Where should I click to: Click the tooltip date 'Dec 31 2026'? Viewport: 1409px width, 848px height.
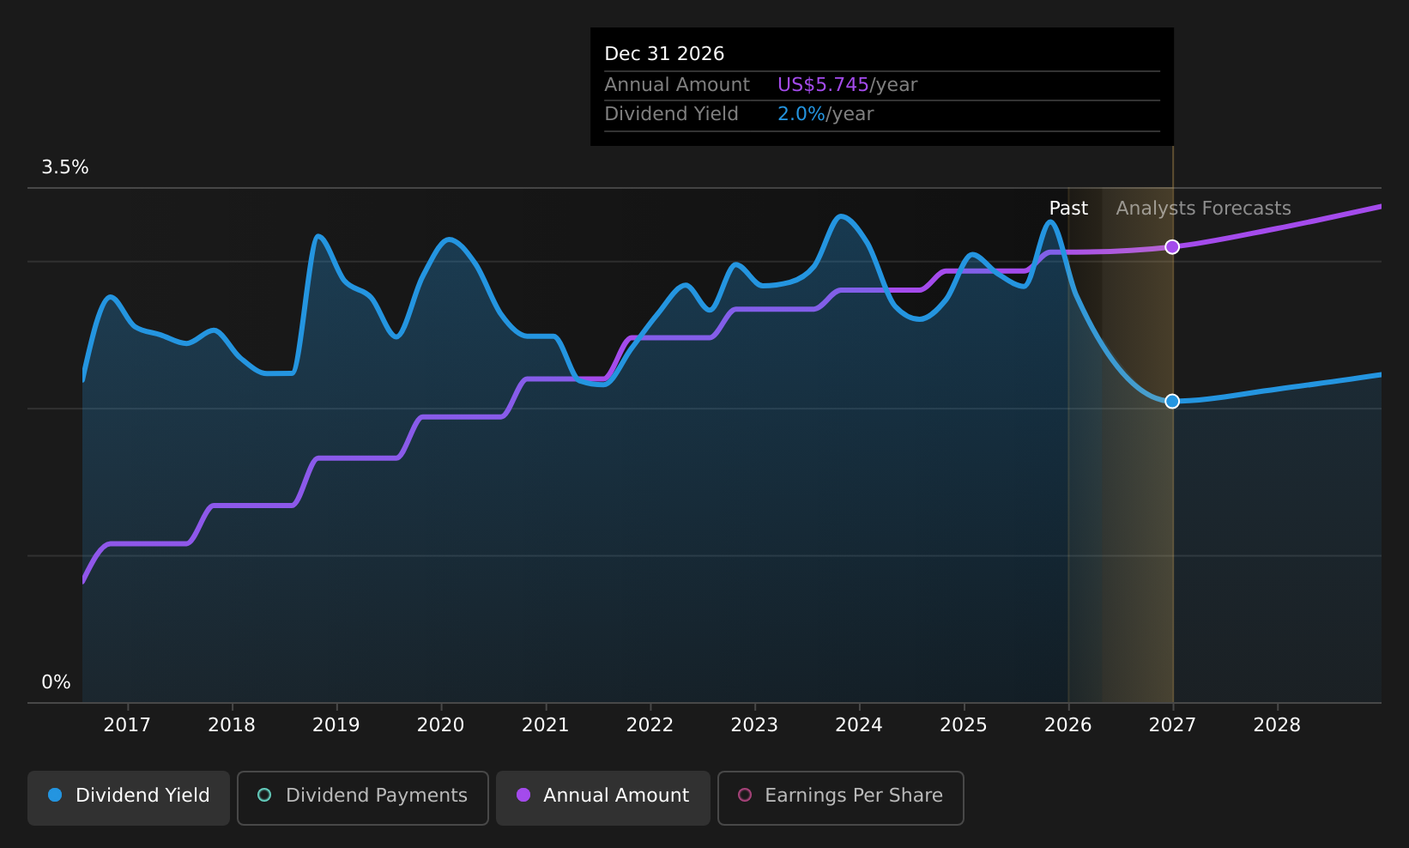664,54
